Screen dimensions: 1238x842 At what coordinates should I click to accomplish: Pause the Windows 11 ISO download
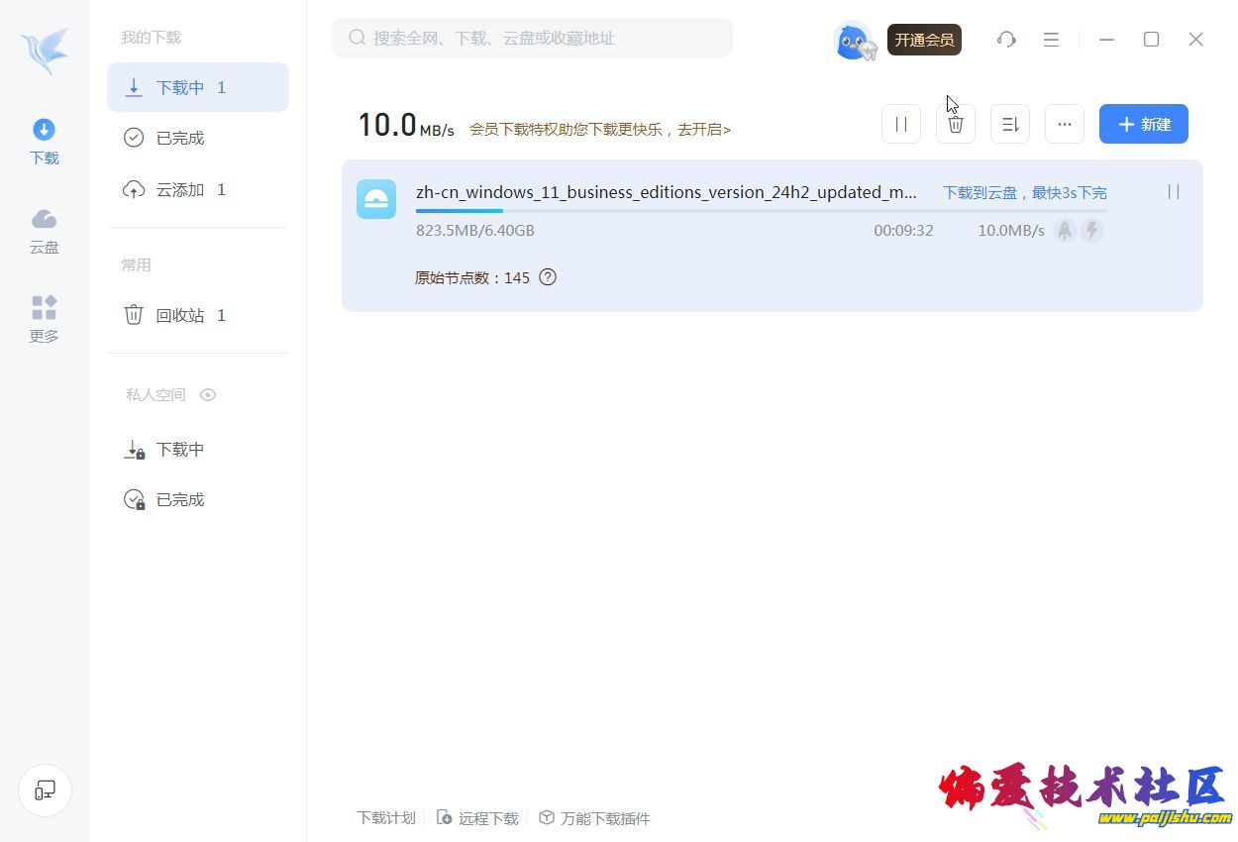point(1174,192)
